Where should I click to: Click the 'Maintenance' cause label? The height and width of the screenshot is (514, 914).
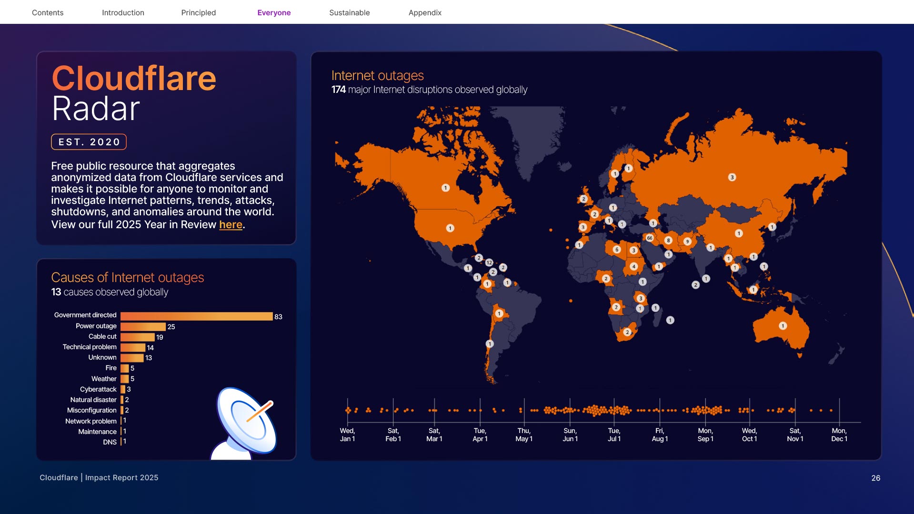pyautogui.click(x=97, y=432)
